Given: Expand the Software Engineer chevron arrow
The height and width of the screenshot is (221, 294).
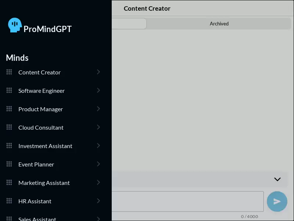Looking at the screenshot, I should pyautogui.click(x=98, y=90).
